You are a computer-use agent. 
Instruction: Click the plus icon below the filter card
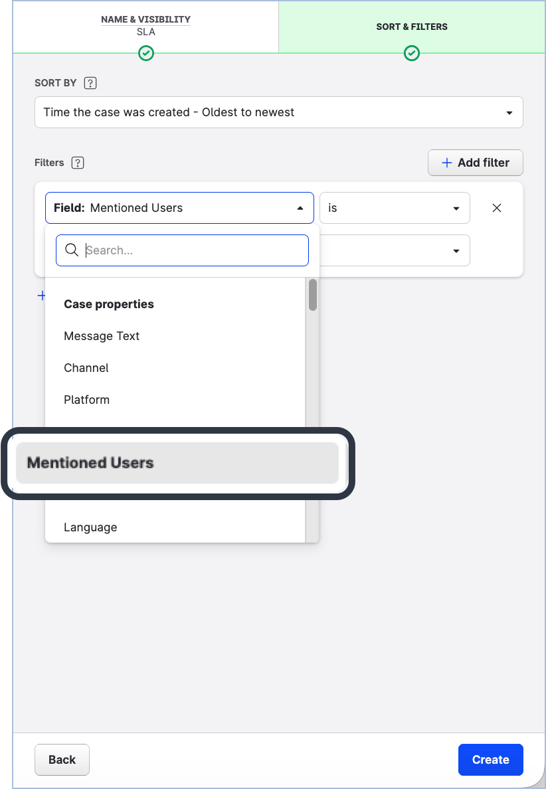(x=41, y=296)
